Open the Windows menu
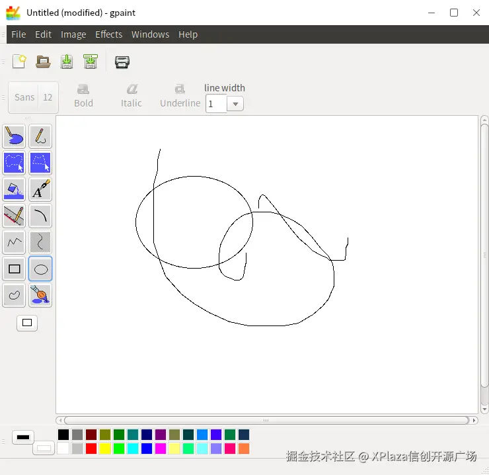The image size is (489, 475). (x=150, y=34)
